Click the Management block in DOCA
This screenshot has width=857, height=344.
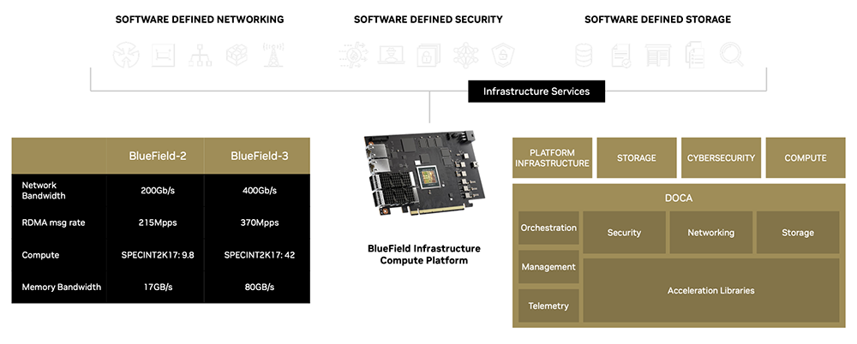[548, 267]
